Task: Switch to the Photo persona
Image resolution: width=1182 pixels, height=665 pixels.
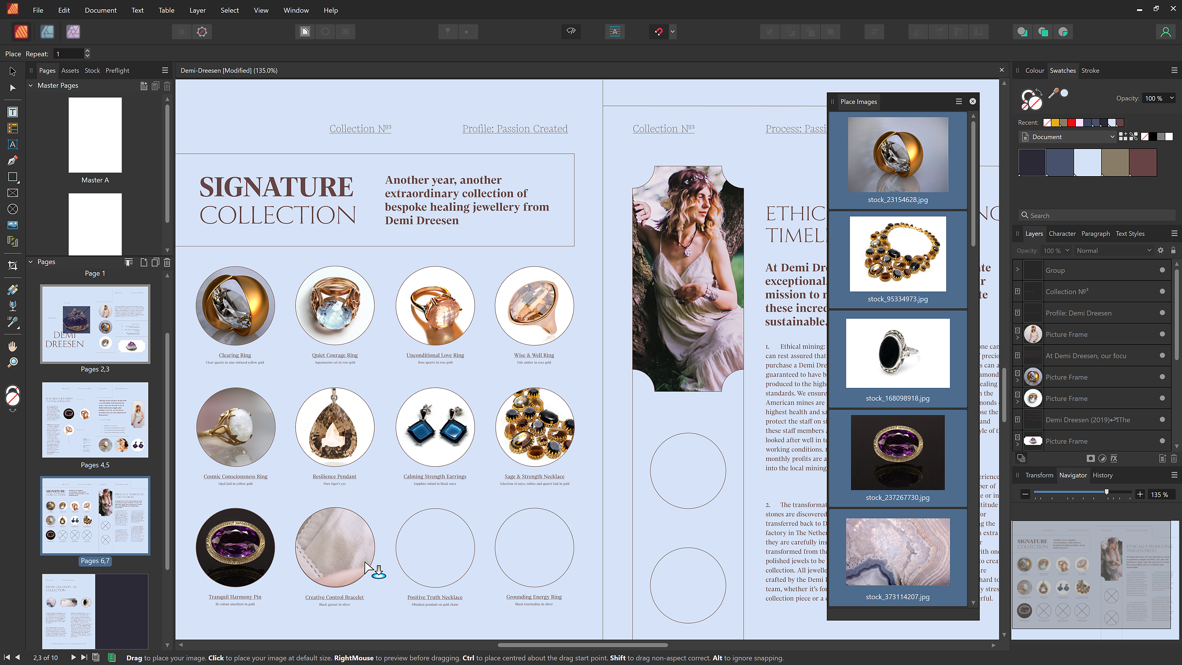Action: 74,32
